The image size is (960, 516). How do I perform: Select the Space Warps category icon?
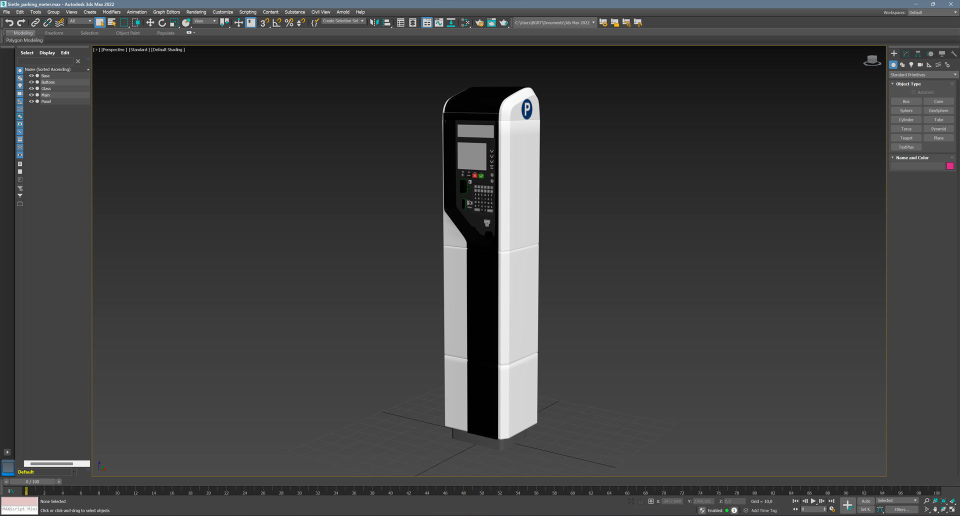click(x=938, y=65)
